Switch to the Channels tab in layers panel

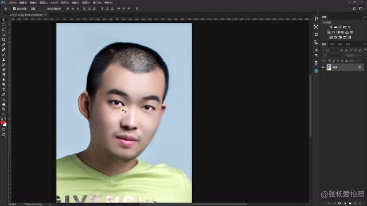pyautogui.click(x=332, y=44)
